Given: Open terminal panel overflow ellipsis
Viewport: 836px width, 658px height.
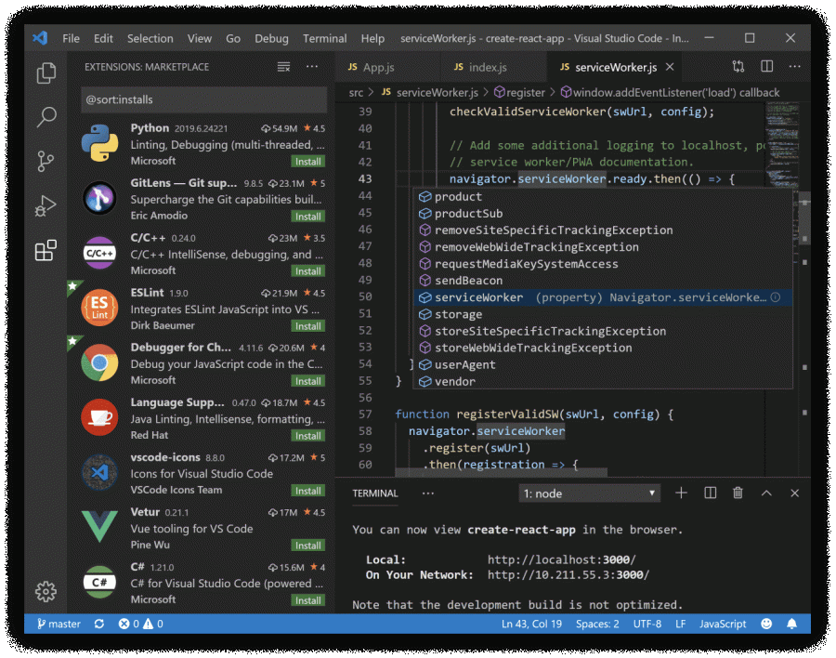Looking at the screenshot, I should (x=427, y=493).
